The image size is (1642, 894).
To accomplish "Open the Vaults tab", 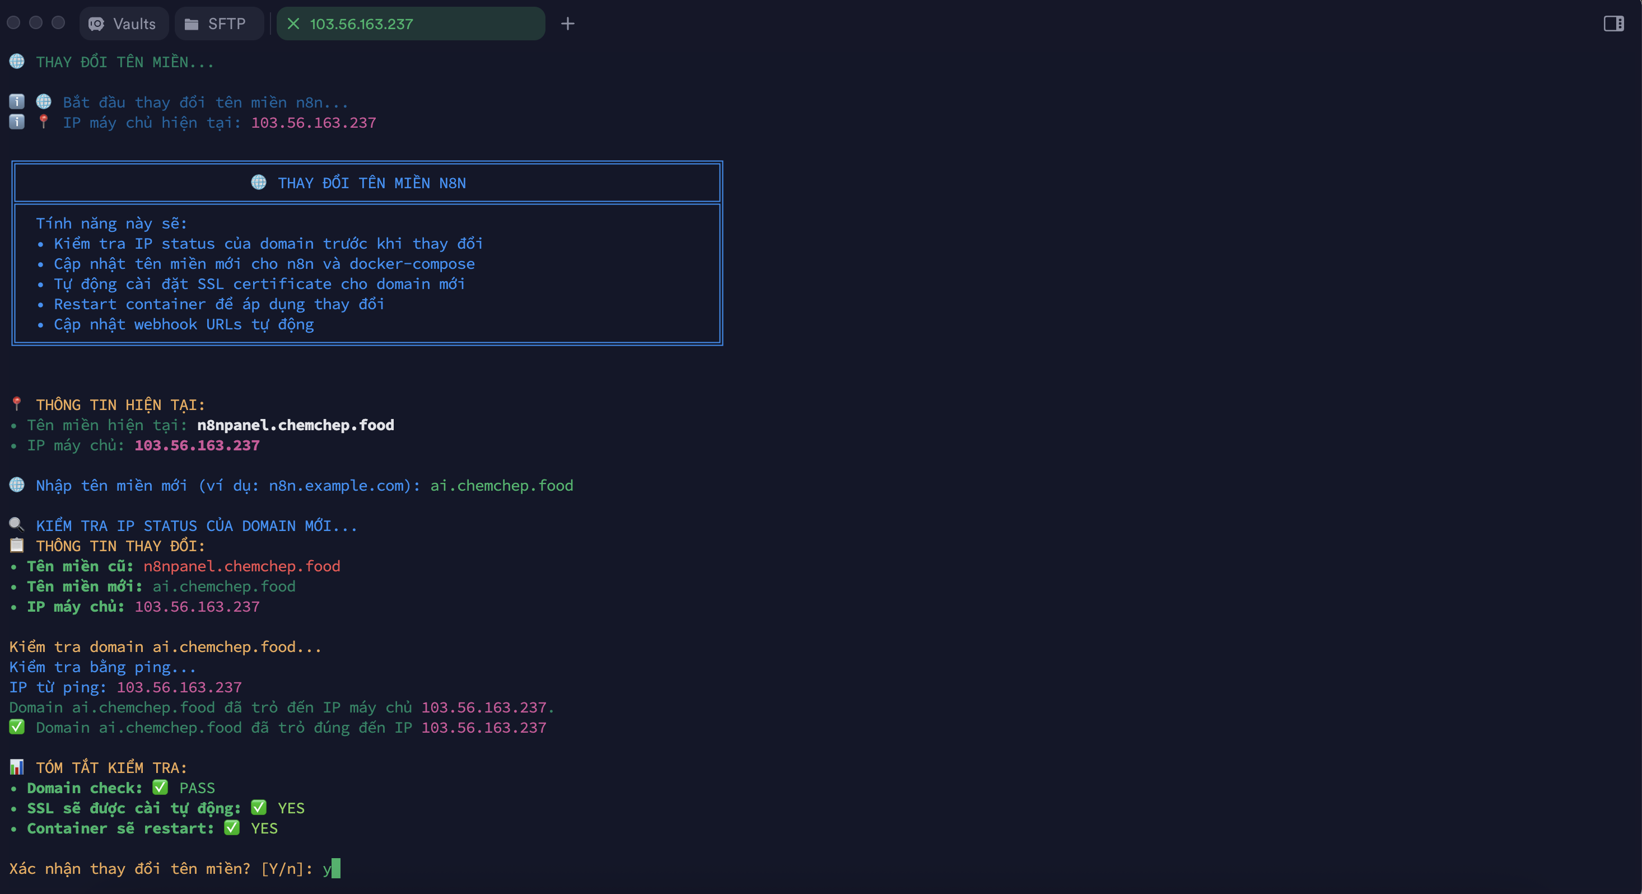I will click(x=124, y=24).
